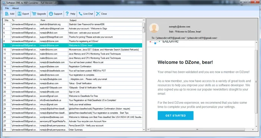Select email 'Order Summary' row 29
This screenshot has width=261, height=138.
[x=73, y=130]
